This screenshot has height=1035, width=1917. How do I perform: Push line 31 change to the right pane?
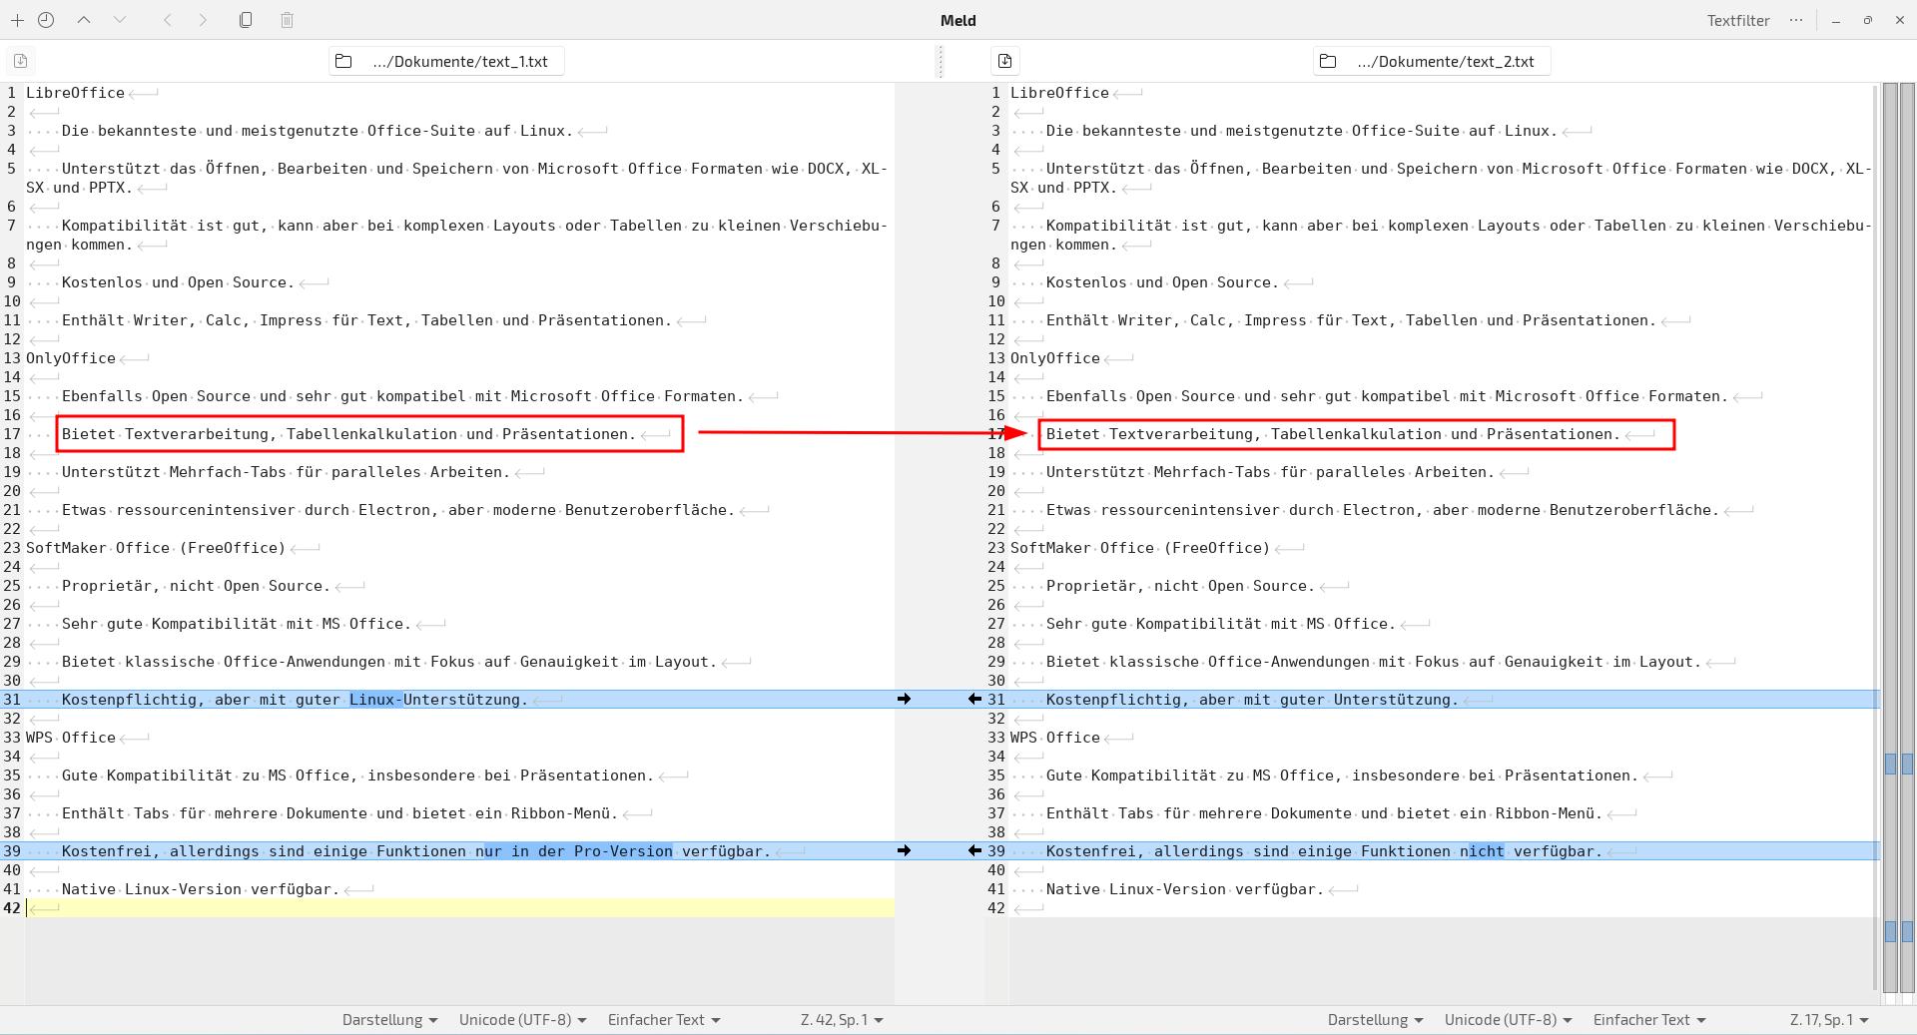point(904,700)
